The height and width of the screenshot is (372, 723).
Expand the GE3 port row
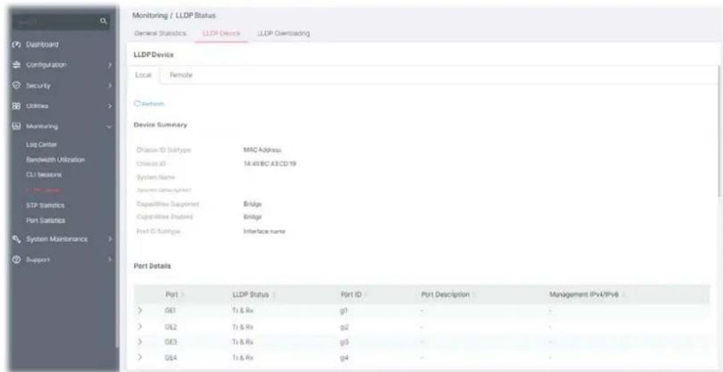(140, 342)
